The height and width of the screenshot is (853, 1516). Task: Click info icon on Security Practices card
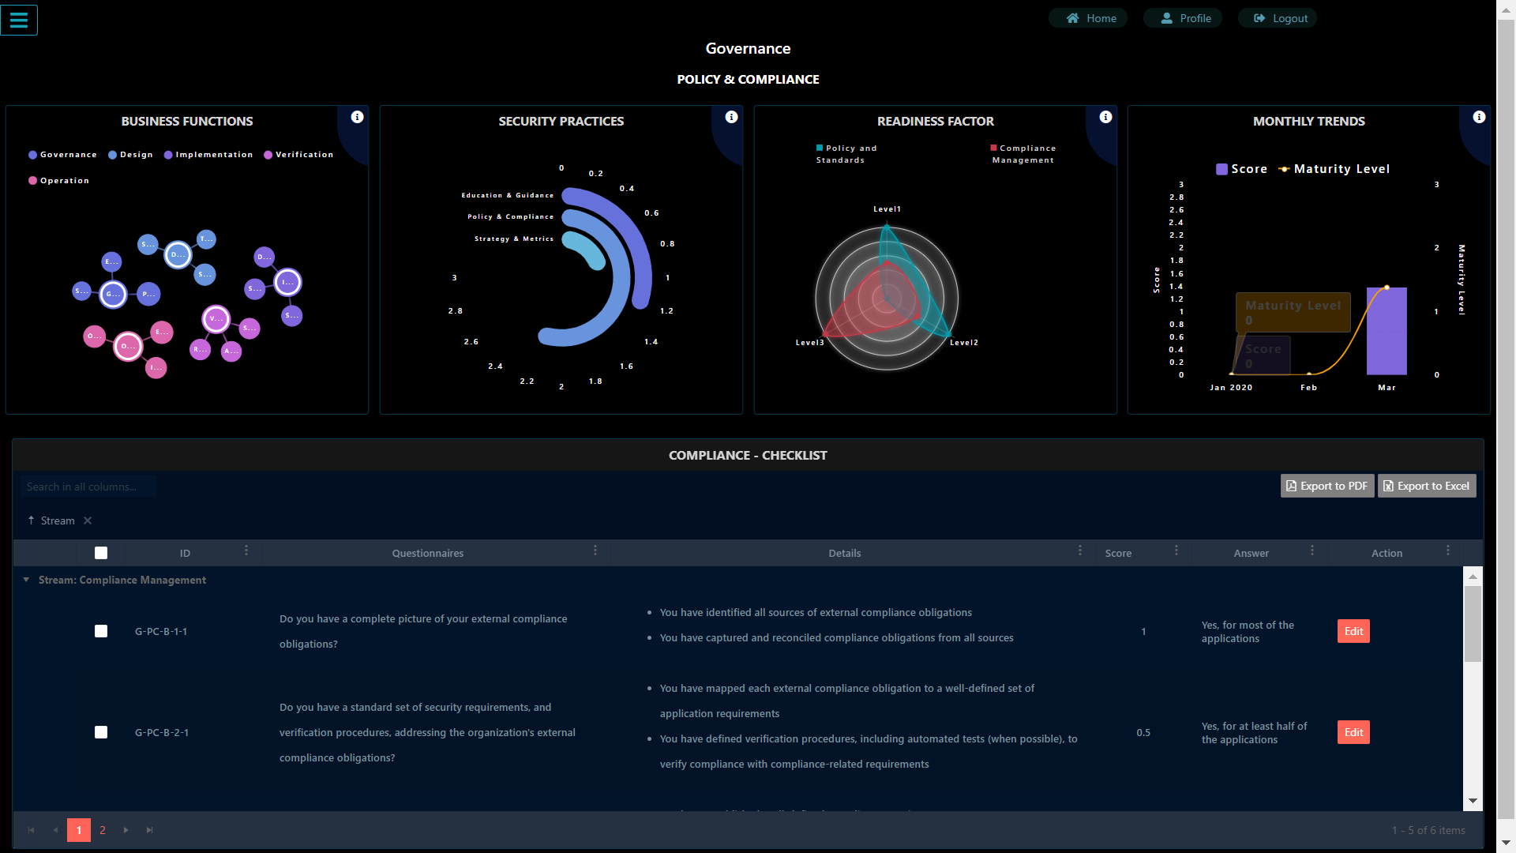(732, 117)
